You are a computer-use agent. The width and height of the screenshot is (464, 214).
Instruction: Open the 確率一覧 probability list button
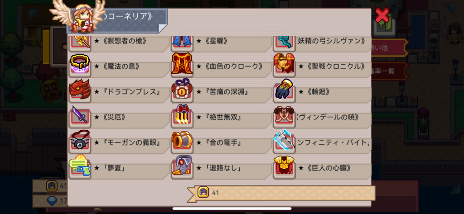[x=388, y=71]
